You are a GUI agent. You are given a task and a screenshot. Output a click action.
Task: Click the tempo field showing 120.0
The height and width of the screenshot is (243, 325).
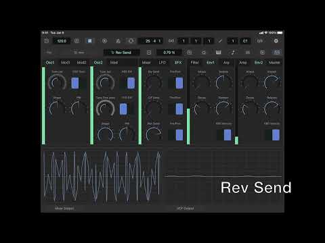pyautogui.click(x=62, y=41)
